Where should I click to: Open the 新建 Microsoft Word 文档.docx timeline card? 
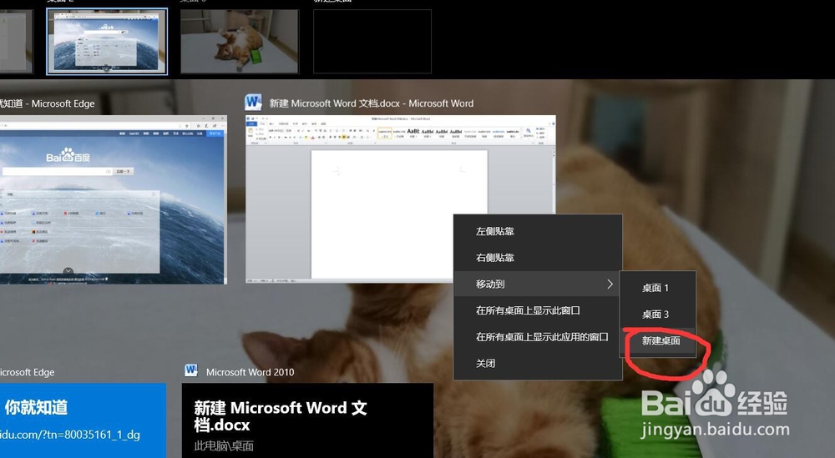307,420
